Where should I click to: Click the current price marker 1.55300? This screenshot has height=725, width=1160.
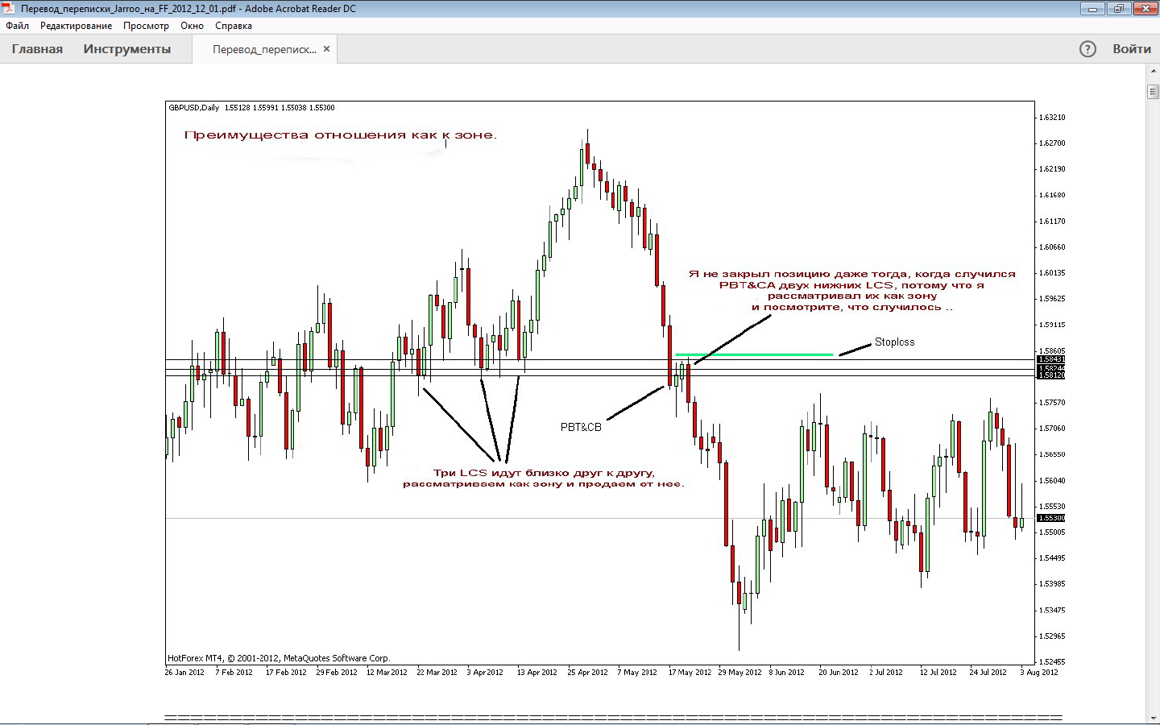1051,518
